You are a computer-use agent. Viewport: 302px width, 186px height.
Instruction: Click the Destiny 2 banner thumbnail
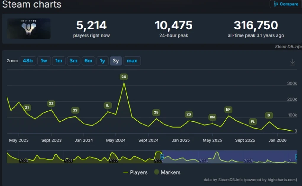tap(28, 28)
